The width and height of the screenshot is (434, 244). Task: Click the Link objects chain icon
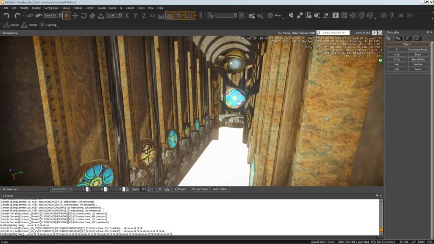(30, 16)
